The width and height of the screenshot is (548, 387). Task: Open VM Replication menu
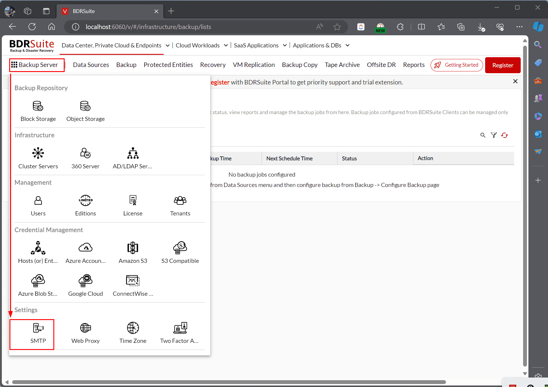(254, 65)
